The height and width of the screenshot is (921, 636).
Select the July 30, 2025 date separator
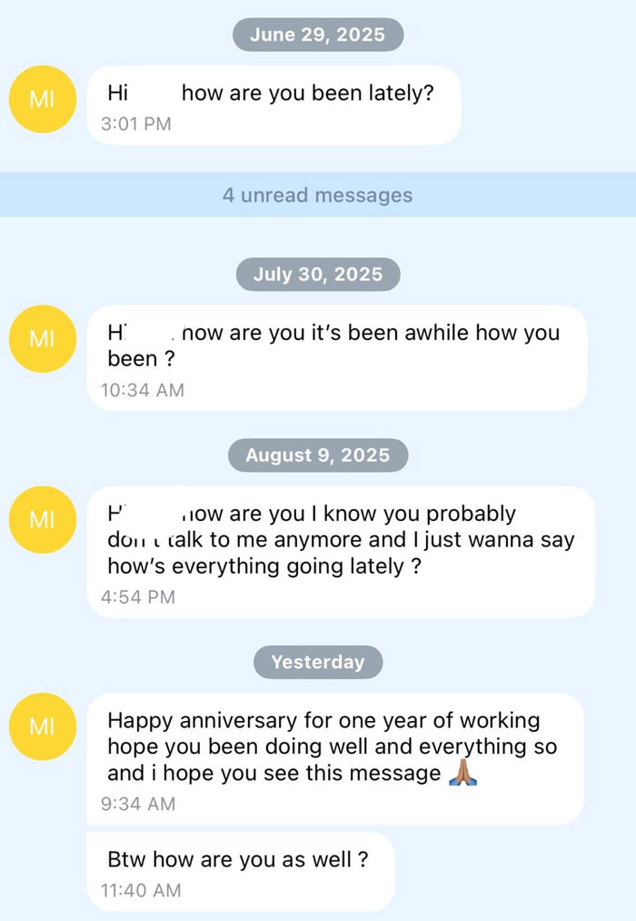tap(317, 275)
